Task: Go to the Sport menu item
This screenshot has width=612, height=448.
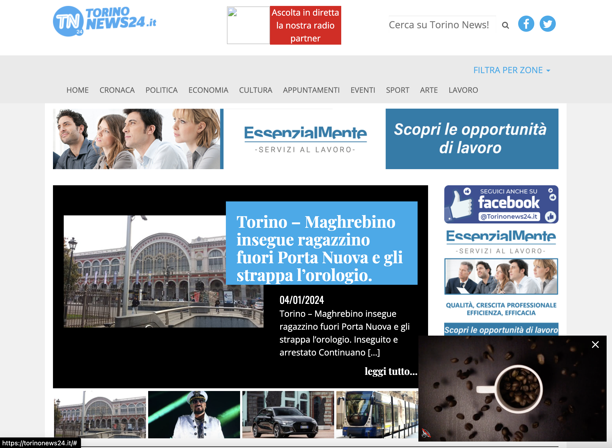Action: [397, 90]
